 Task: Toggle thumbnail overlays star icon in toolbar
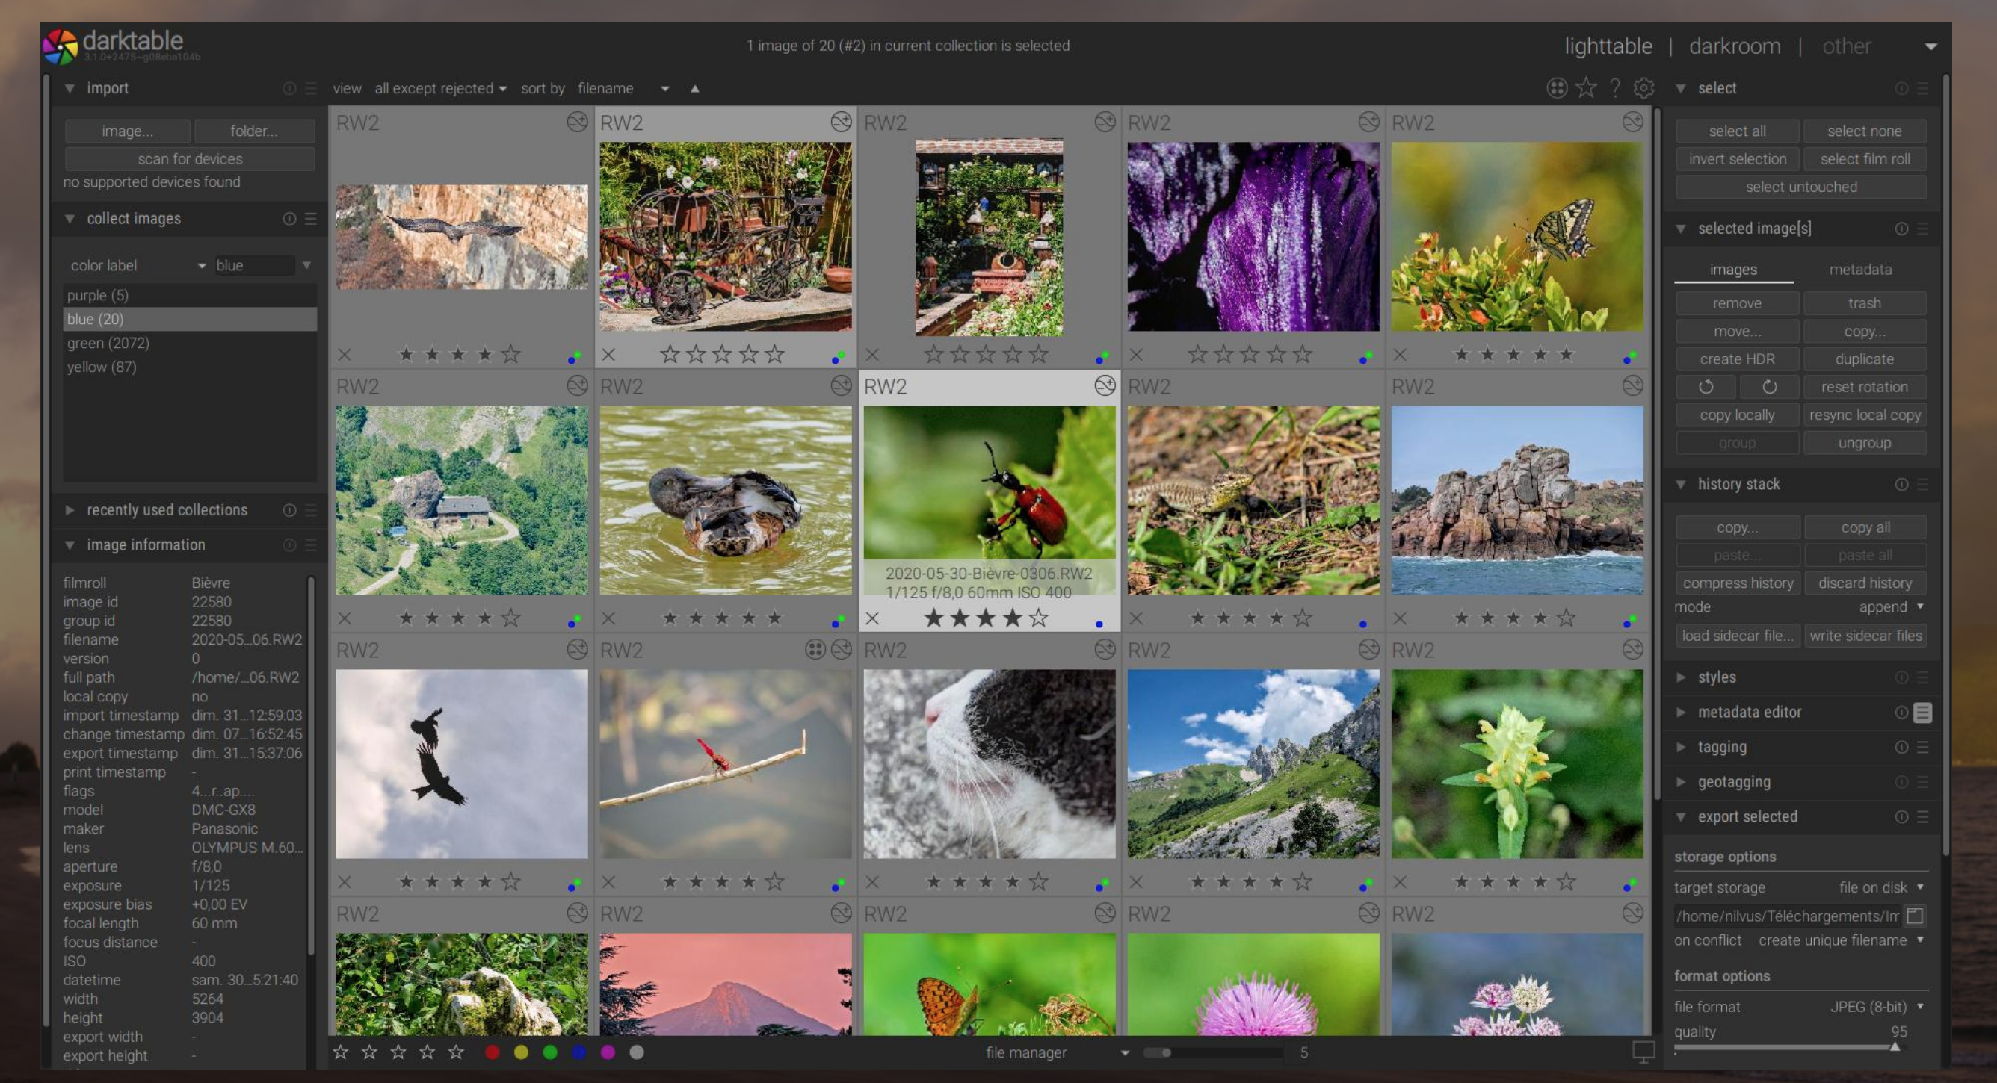(x=1585, y=88)
